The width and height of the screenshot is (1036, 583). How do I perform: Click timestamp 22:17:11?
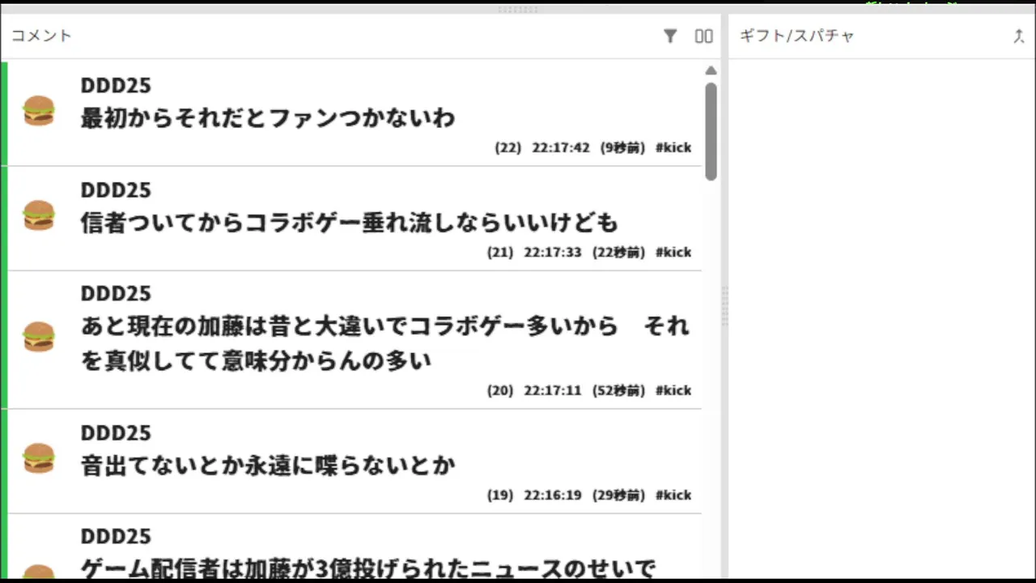coord(553,390)
